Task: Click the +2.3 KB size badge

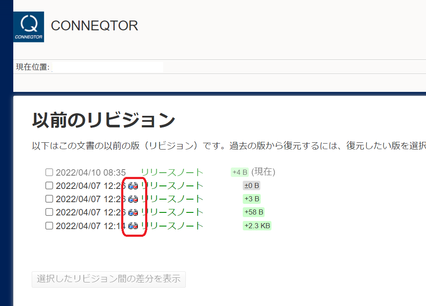Action: pos(257,226)
